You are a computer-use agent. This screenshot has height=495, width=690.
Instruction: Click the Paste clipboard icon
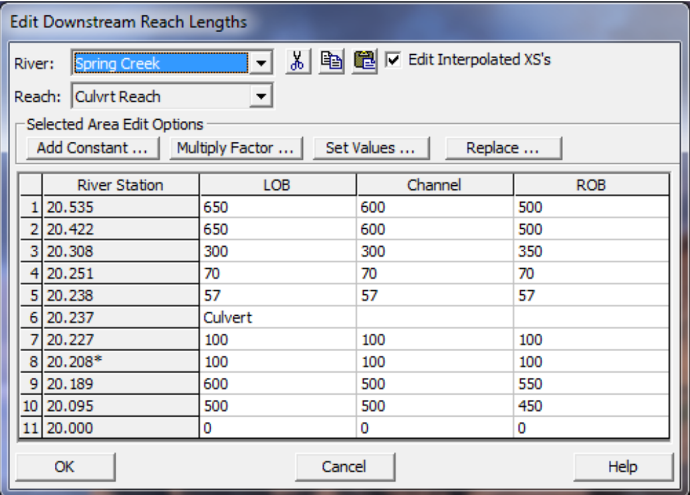366,62
